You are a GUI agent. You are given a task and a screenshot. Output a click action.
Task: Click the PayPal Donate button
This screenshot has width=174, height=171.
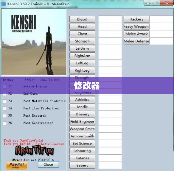17,165
